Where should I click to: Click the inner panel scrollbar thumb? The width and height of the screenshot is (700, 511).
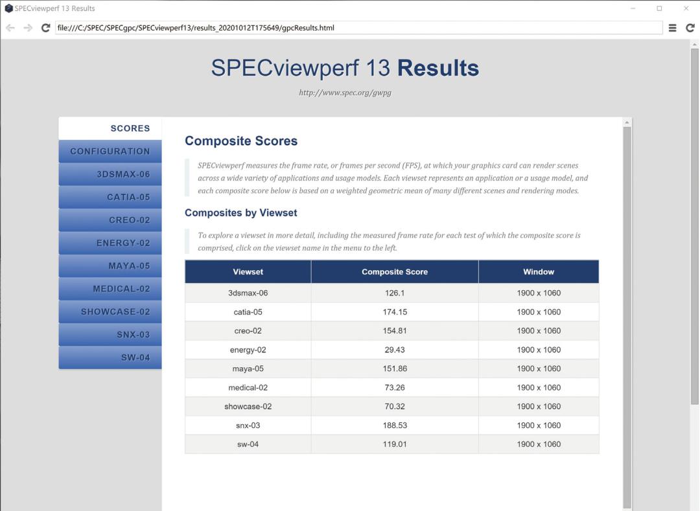(x=627, y=317)
